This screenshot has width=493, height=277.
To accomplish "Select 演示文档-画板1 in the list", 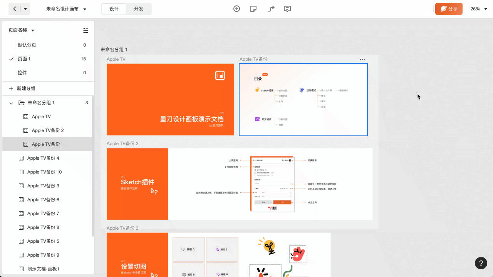I will point(47,269).
